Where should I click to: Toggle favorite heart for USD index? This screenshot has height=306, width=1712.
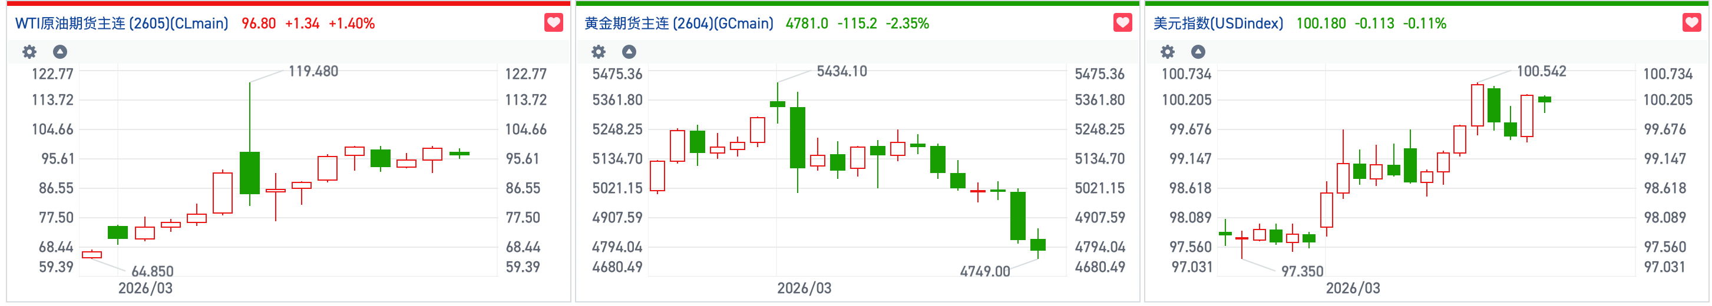click(1691, 23)
